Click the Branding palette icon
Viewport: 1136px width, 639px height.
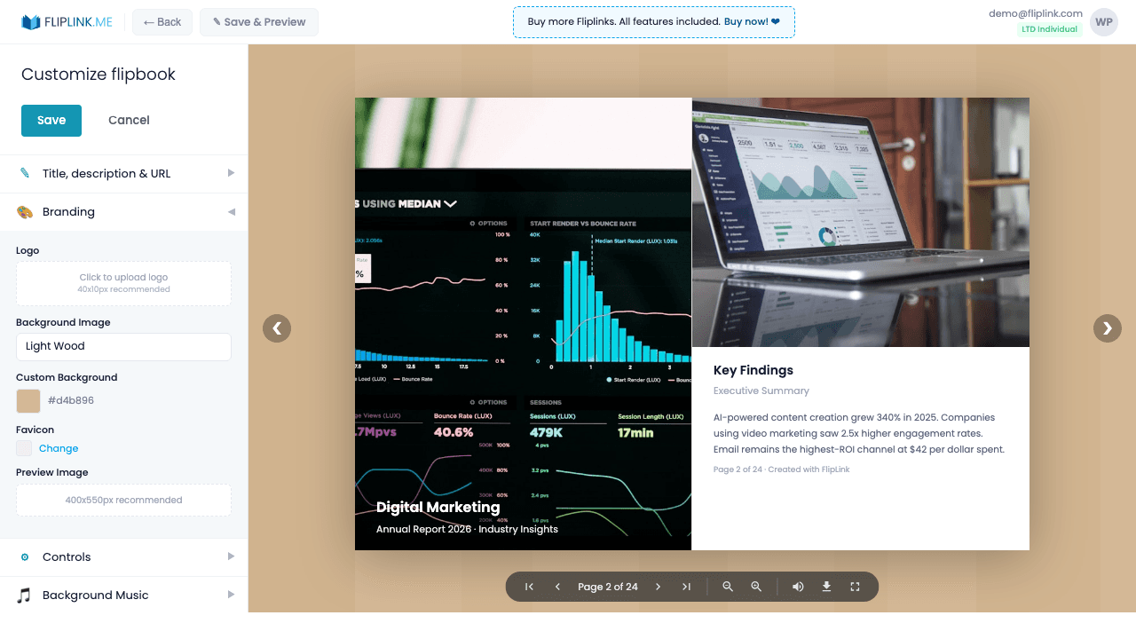(x=26, y=211)
